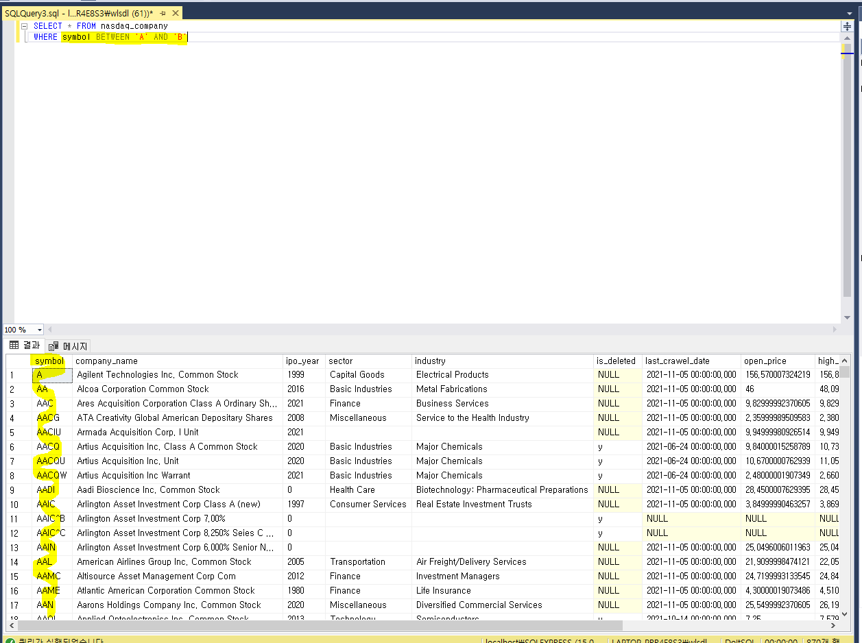The width and height of the screenshot is (862, 643).
Task: Collapse the SELECT statement outline box
Action: (25, 26)
